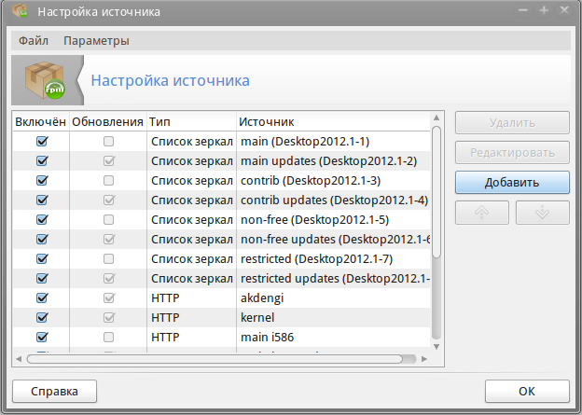This screenshot has height=415, width=582.
Task: Open the Параметры menu
Action: click(x=96, y=40)
